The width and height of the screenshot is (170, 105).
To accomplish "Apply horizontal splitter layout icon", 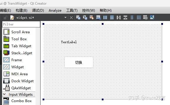I will click(x=119, y=17).
